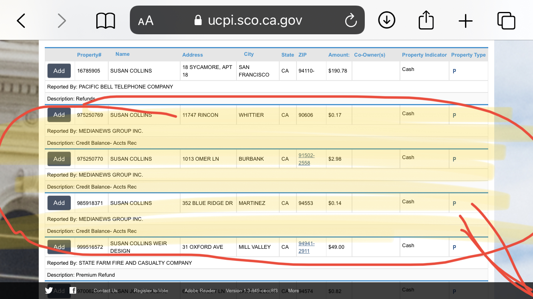Select address 11747 RINCON
The height and width of the screenshot is (299, 533).
point(200,115)
